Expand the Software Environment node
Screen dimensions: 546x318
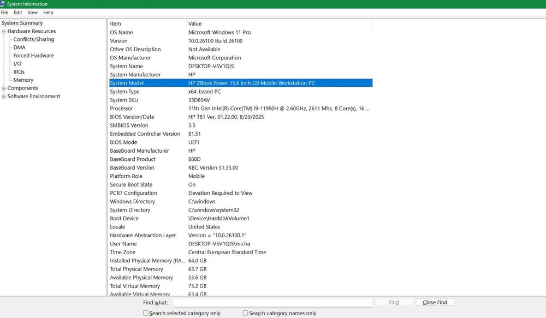[4, 97]
